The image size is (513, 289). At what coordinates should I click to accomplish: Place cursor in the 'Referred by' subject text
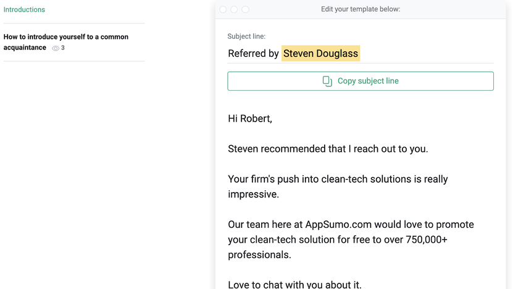click(x=253, y=54)
